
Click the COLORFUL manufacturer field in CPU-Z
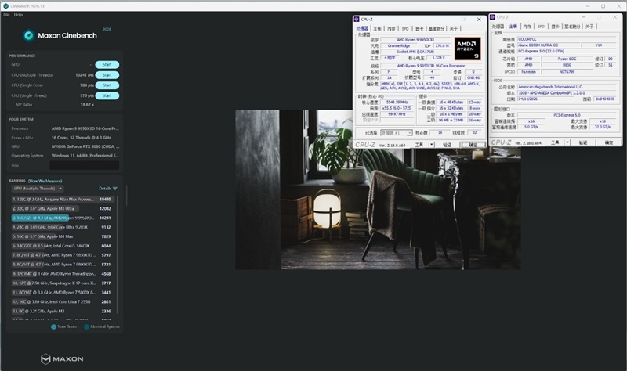[x=567, y=39]
